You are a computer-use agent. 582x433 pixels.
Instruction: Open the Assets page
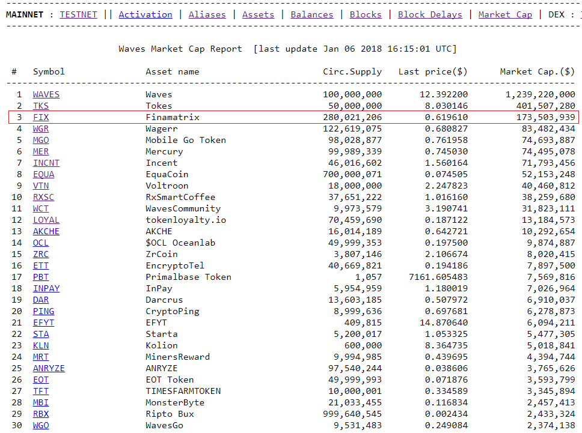click(x=259, y=14)
